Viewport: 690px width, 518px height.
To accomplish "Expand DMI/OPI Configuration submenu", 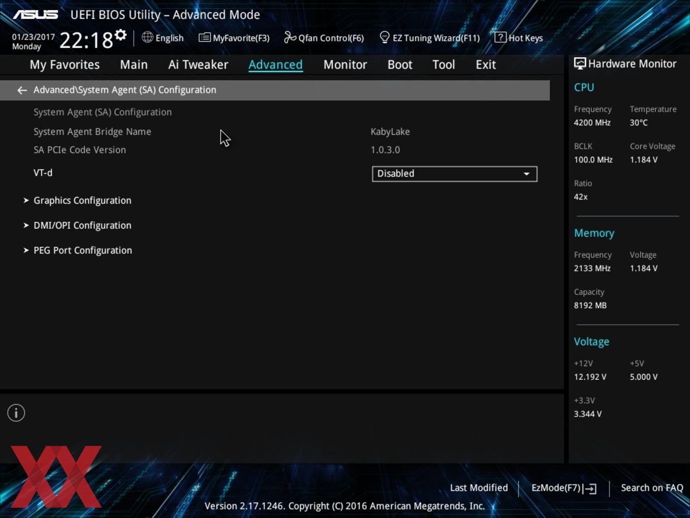I will pos(82,225).
